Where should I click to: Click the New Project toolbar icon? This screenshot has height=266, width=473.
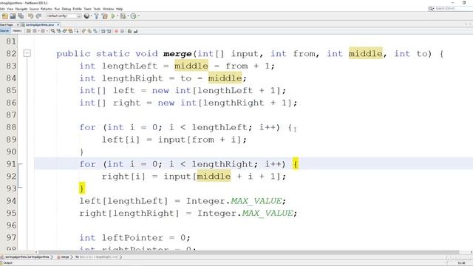[x=5, y=16]
